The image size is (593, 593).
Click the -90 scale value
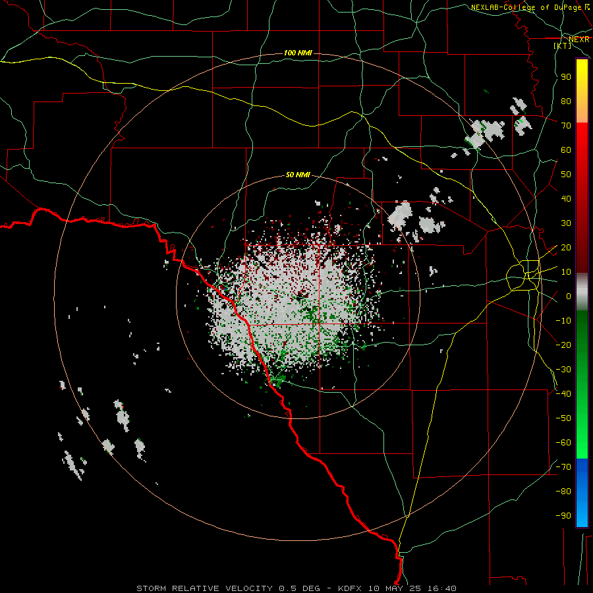[563, 516]
